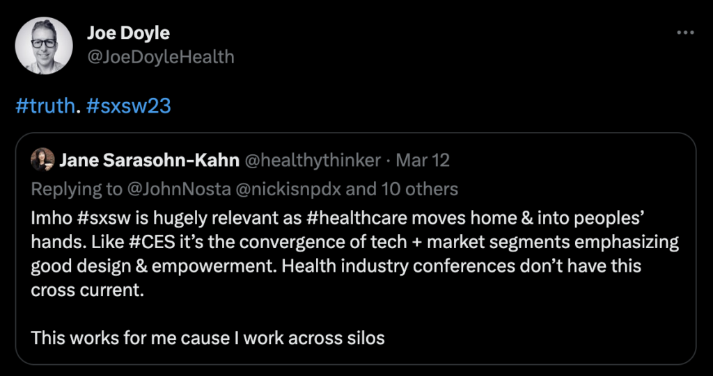Click 'This works for me' closing line
Viewport: 713px width, 376px height.
coord(207,338)
